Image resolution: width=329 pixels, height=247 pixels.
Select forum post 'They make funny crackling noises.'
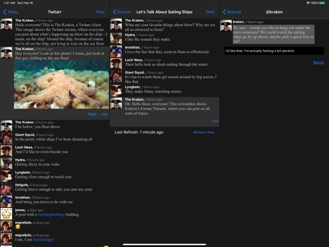[164, 91]
